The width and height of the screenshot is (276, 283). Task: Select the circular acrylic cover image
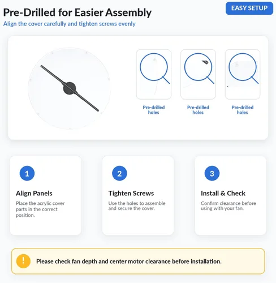click(69, 88)
